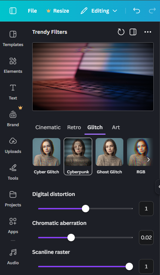
Task: Select the Glitch tab
Action: click(95, 127)
